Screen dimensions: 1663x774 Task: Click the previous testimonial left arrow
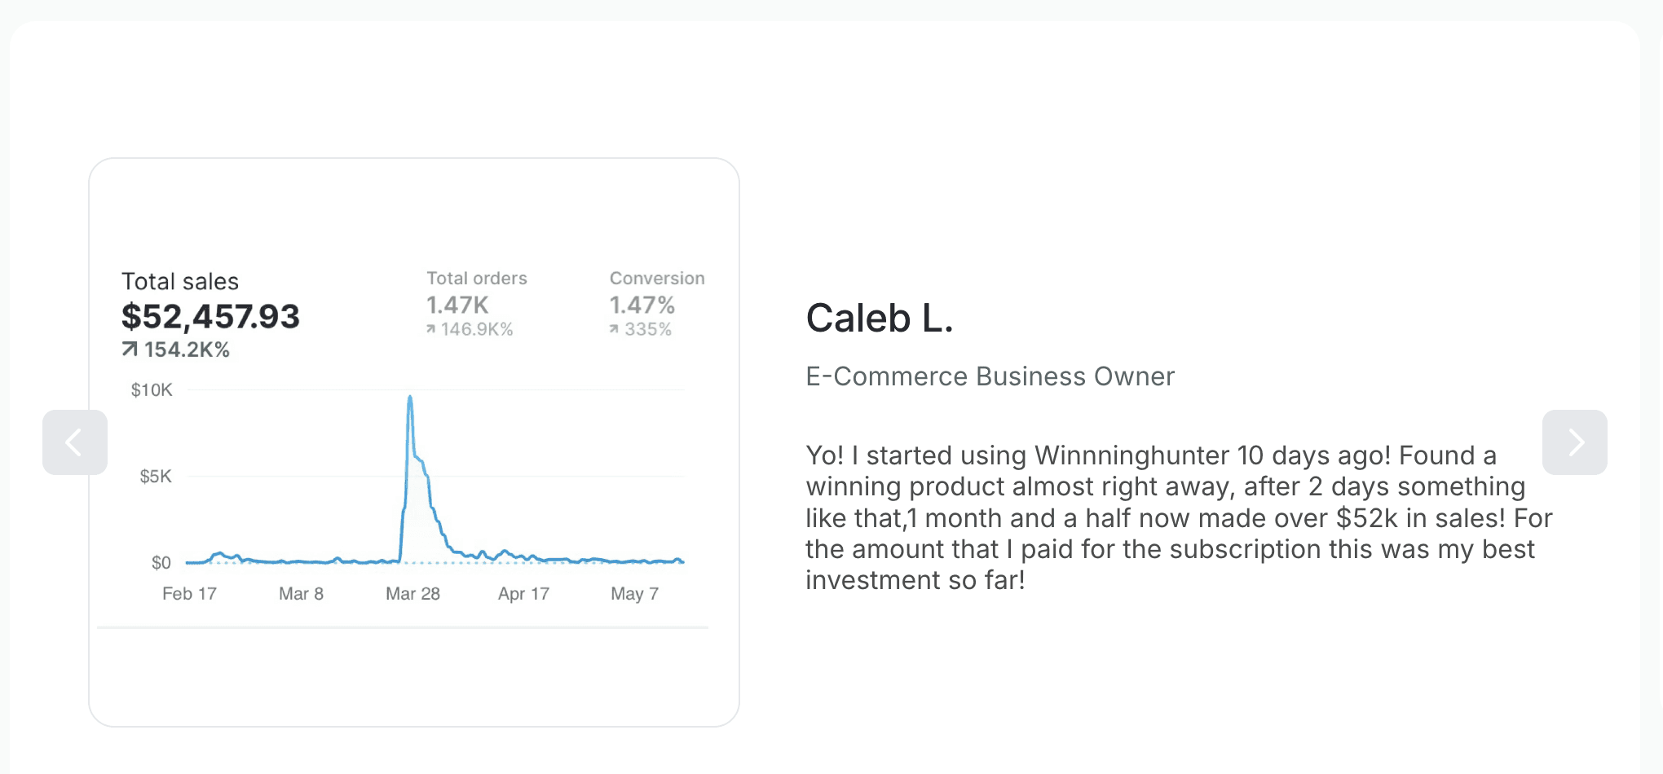click(74, 442)
